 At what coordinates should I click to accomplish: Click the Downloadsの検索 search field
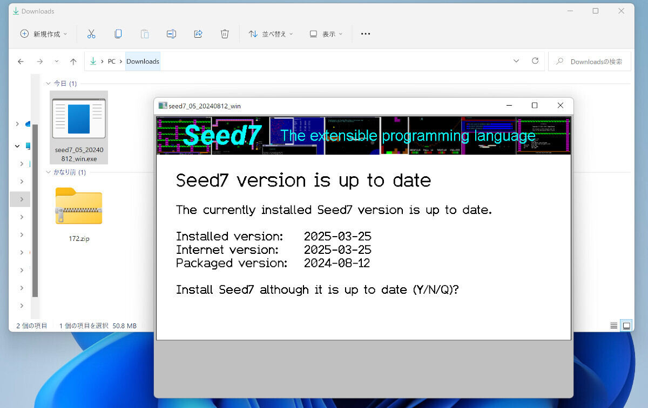click(x=590, y=61)
